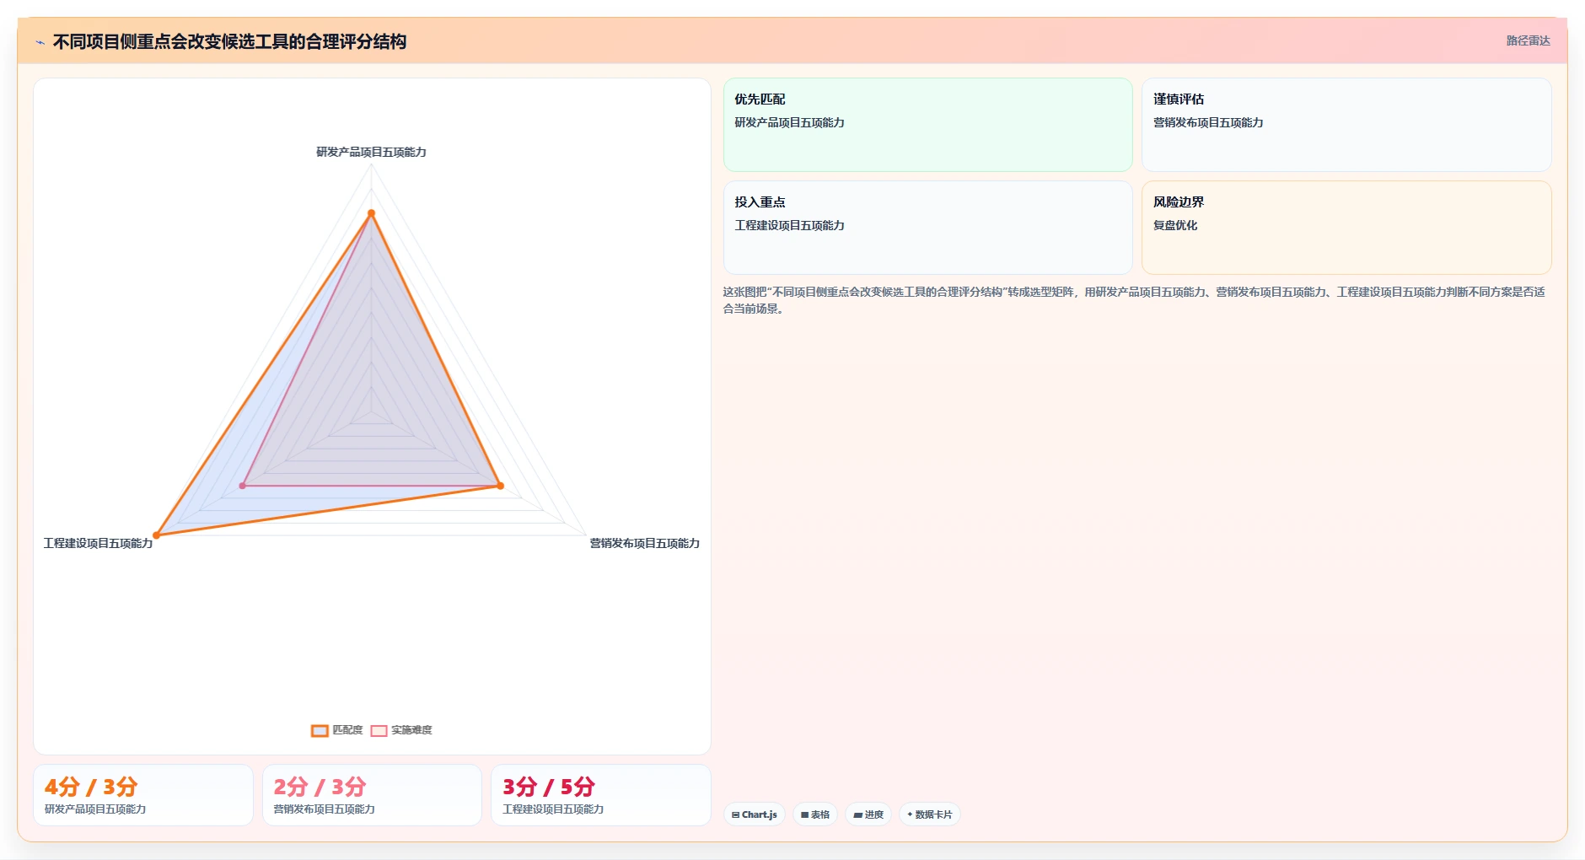
Task: Click the radar axis label 研发产品项目五项能力
Action: pos(371,152)
